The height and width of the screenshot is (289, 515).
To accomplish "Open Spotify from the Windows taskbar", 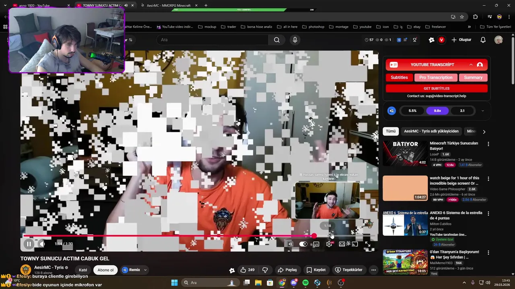I will point(305,283).
